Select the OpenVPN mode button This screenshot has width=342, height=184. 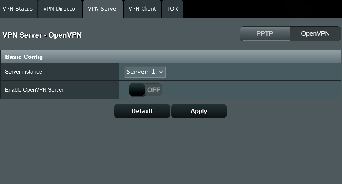tap(315, 34)
